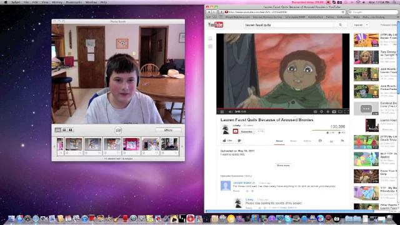Screen dimensions: 400x225
Task: Select the Share tab below the video
Action: tap(293, 141)
